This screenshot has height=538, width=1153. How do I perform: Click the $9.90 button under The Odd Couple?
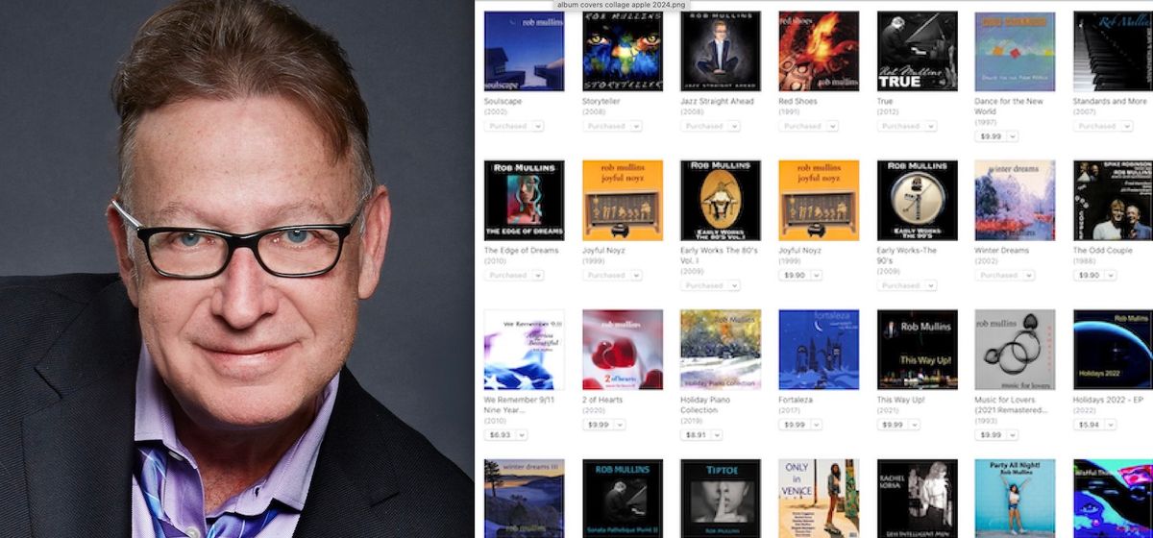click(x=1088, y=275)
